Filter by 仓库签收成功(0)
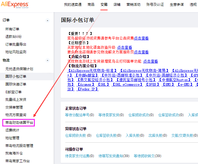 [171, 115]
